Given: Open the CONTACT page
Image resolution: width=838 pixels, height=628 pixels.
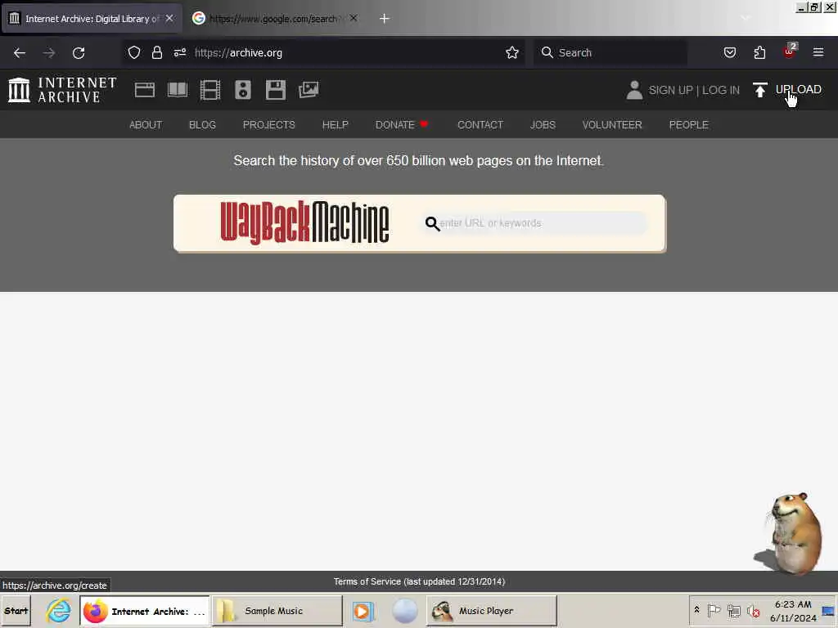Looking at the screenshot, I should click(480, 124).
